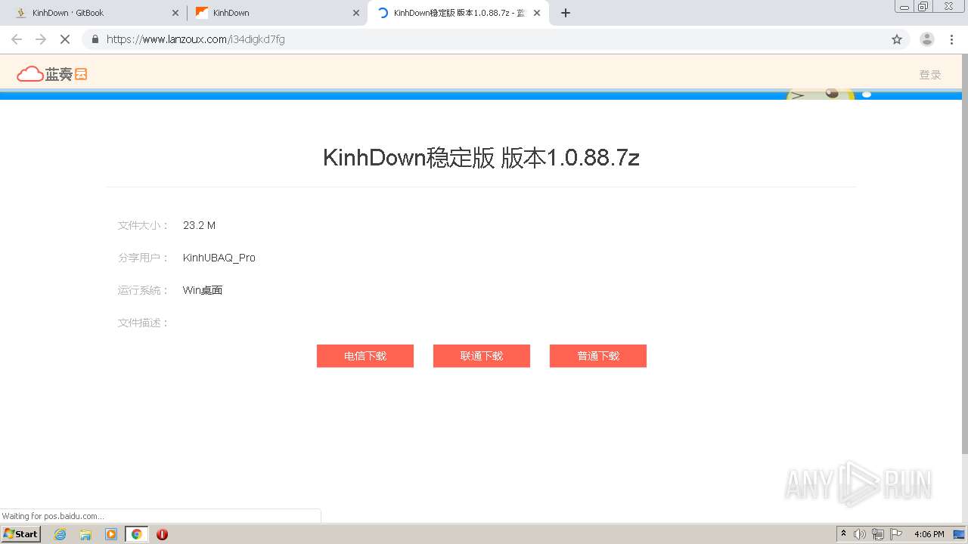
Task: Switch to the KinhDown tab
Action: tap(276, 13)
